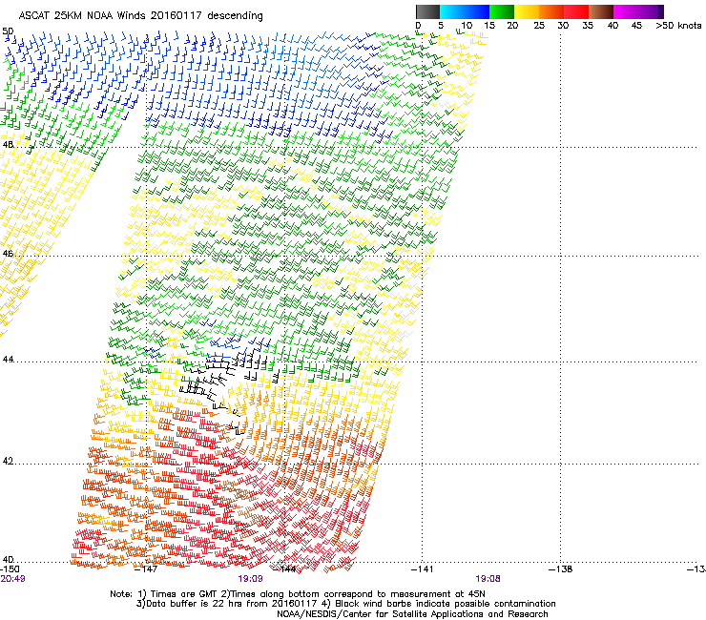Click the note line about times being GMT
This screenshot has height=620, width=706.
298,594
